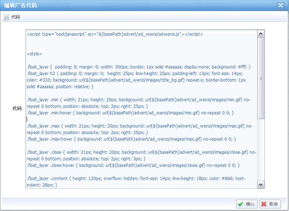Click the code scrollbar's down arrow
The width and height of the screenshot is (289, 211).
[261, 185]
